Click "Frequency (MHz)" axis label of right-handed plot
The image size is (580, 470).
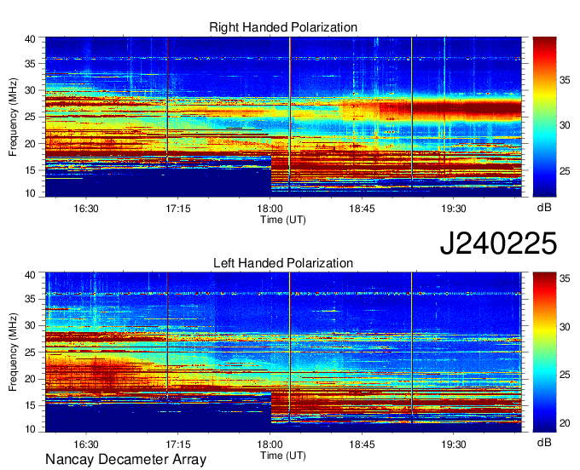13,117
